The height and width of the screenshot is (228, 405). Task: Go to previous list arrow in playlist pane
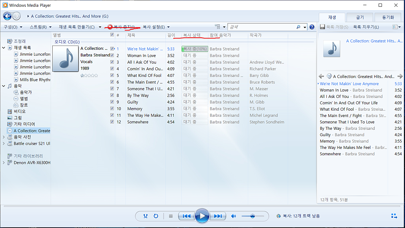tap(322, 76)
